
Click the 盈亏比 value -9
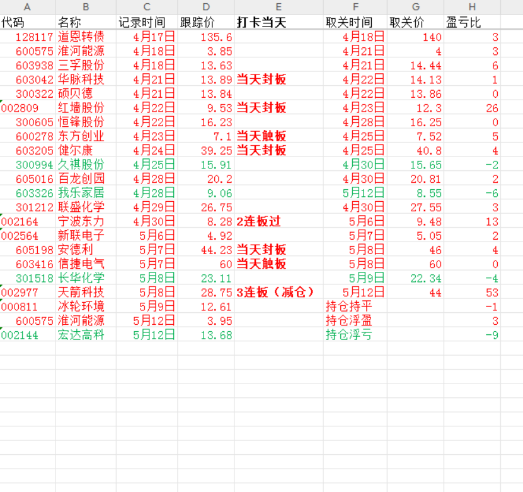point(472,335)
